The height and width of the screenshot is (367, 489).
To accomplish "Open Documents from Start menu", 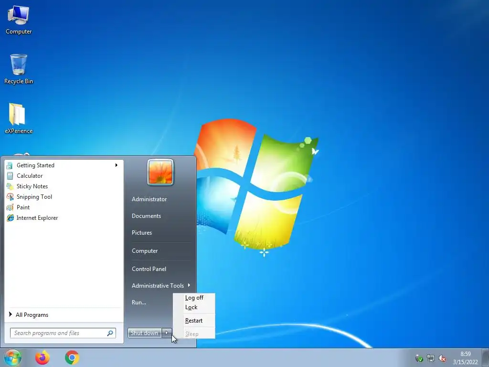I will 146,216.
